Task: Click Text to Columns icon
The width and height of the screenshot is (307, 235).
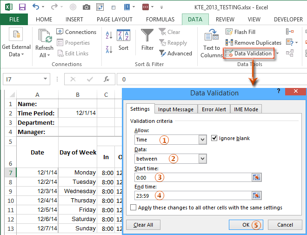Action: 212,36
